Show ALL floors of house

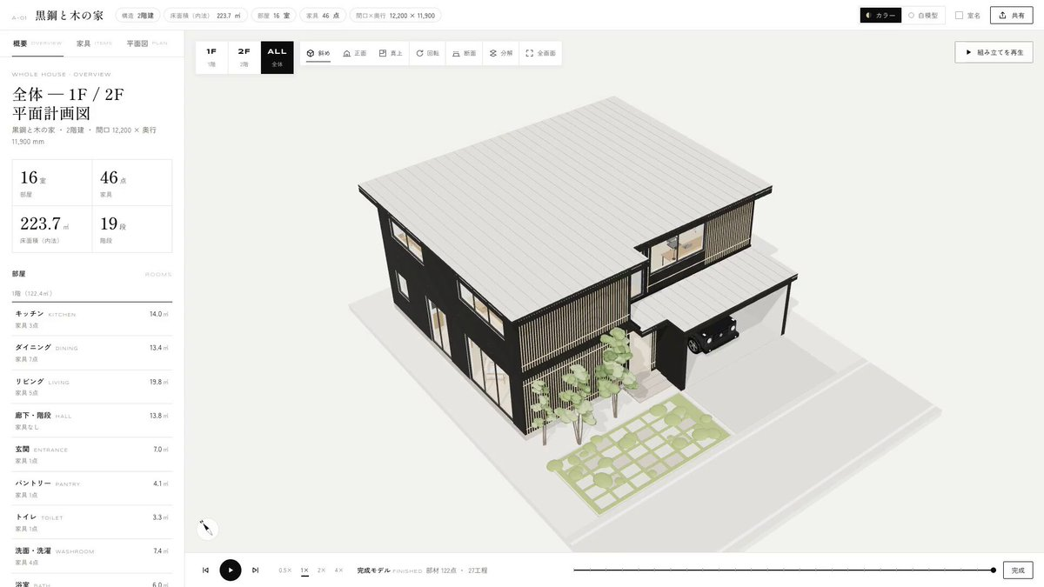277,57
